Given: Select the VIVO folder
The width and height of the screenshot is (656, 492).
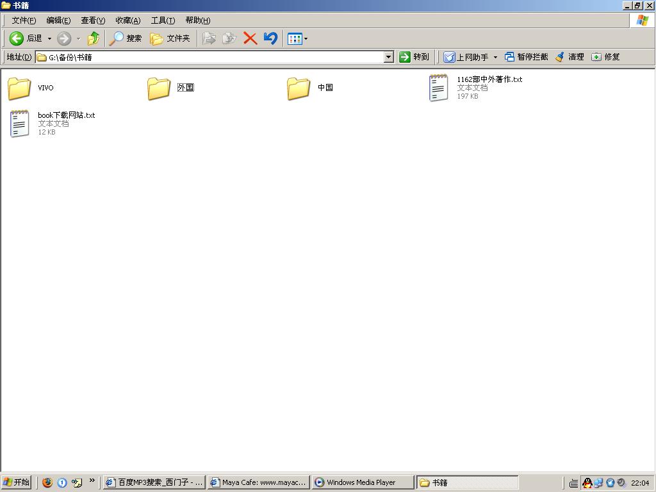Looking at the screenshot, I should tap(19, 88).
